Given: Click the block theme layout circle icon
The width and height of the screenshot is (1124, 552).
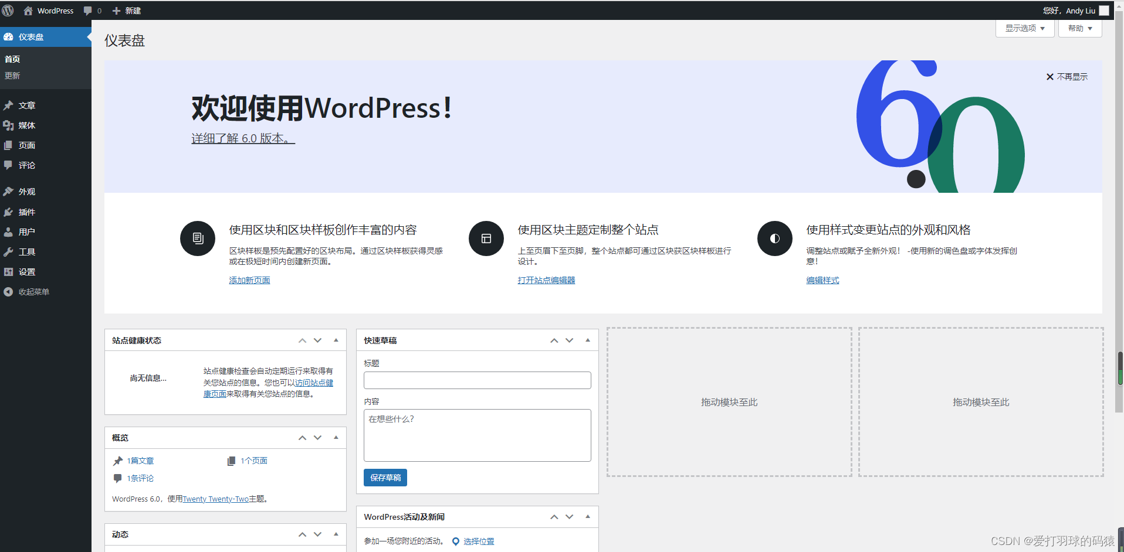Looking at the screenshot, I should (x=486, y=238).
